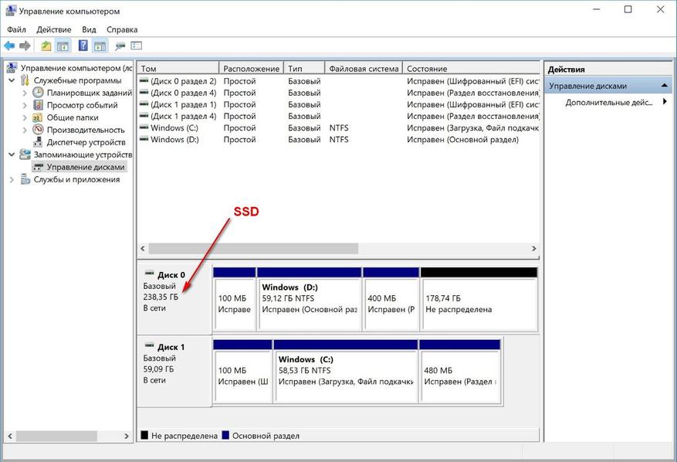Viewport: 677px width, 462px height.
Task: Open the Вид menu
Action: point(89,30)
